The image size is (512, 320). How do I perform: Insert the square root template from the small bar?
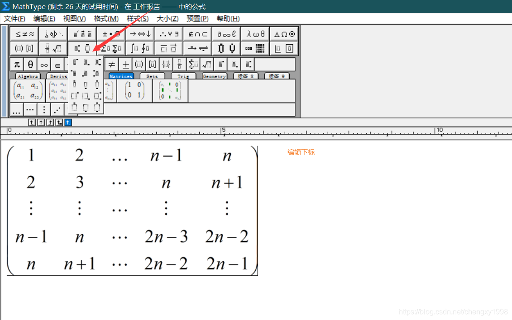(207, 65)
